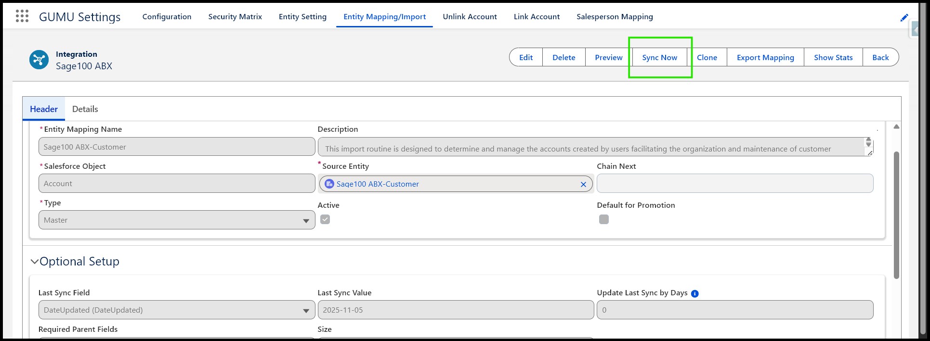Open the Last Sync Field dropdown
The width and height of the screenshot is (930, 341).
176,310
